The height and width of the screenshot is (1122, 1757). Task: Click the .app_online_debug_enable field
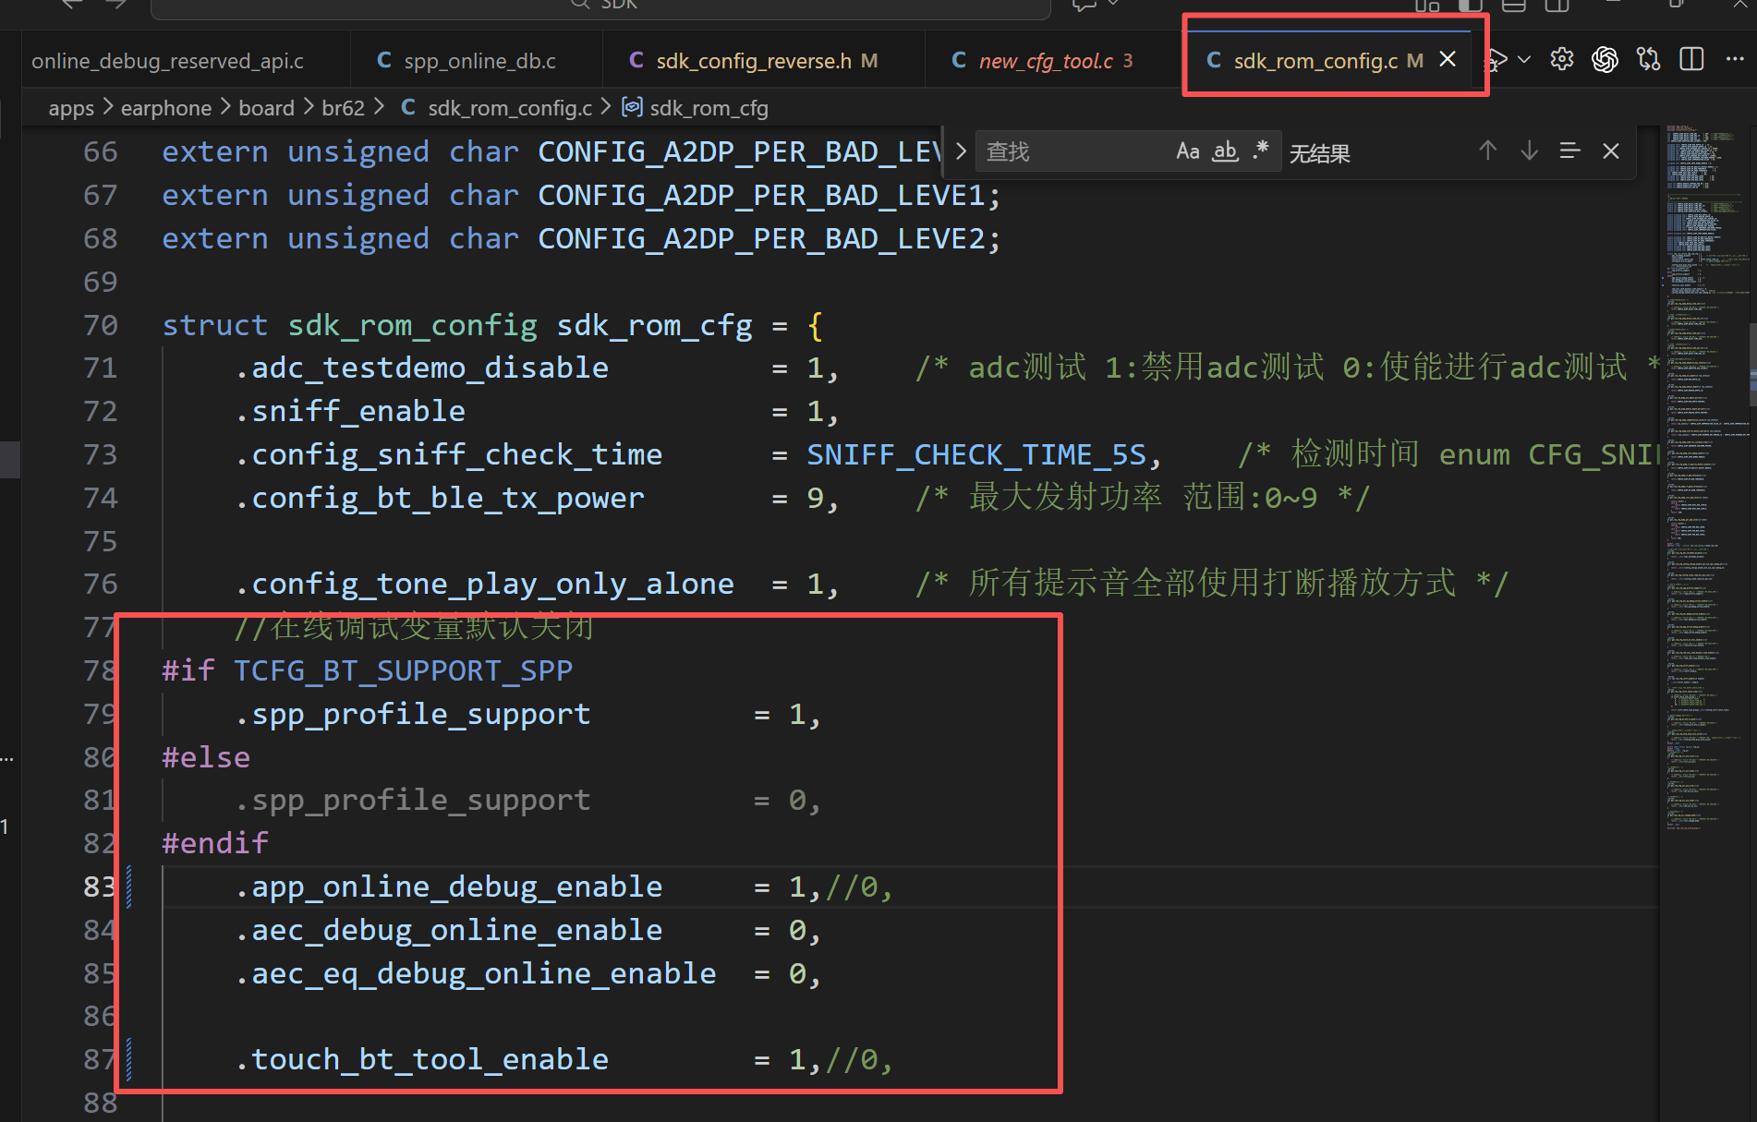448,887
